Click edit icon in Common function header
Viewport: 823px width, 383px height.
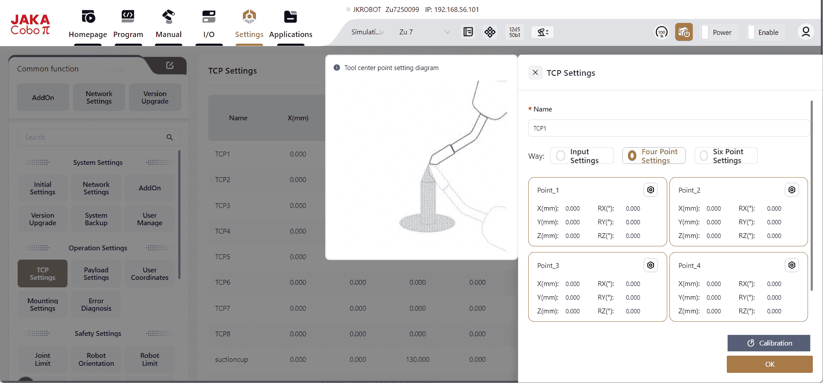(170, 66)
